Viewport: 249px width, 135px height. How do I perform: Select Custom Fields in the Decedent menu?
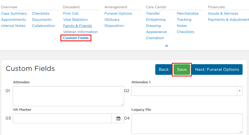coord(76,38)
